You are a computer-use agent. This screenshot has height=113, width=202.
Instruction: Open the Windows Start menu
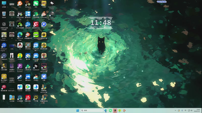pyautogui.click(x=78, y=110)
